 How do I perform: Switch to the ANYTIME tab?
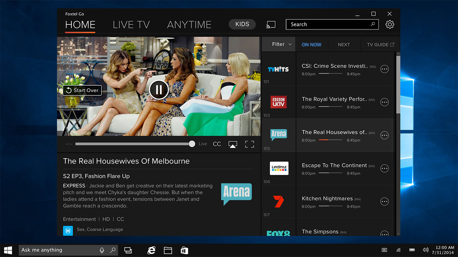tap(189, 25)
